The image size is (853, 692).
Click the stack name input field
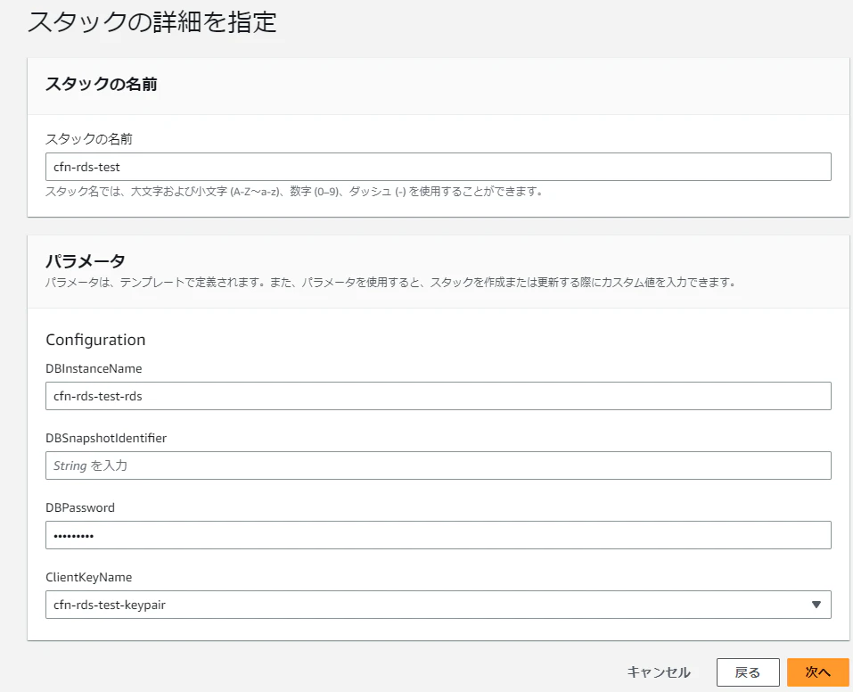[x=438, y=167]
